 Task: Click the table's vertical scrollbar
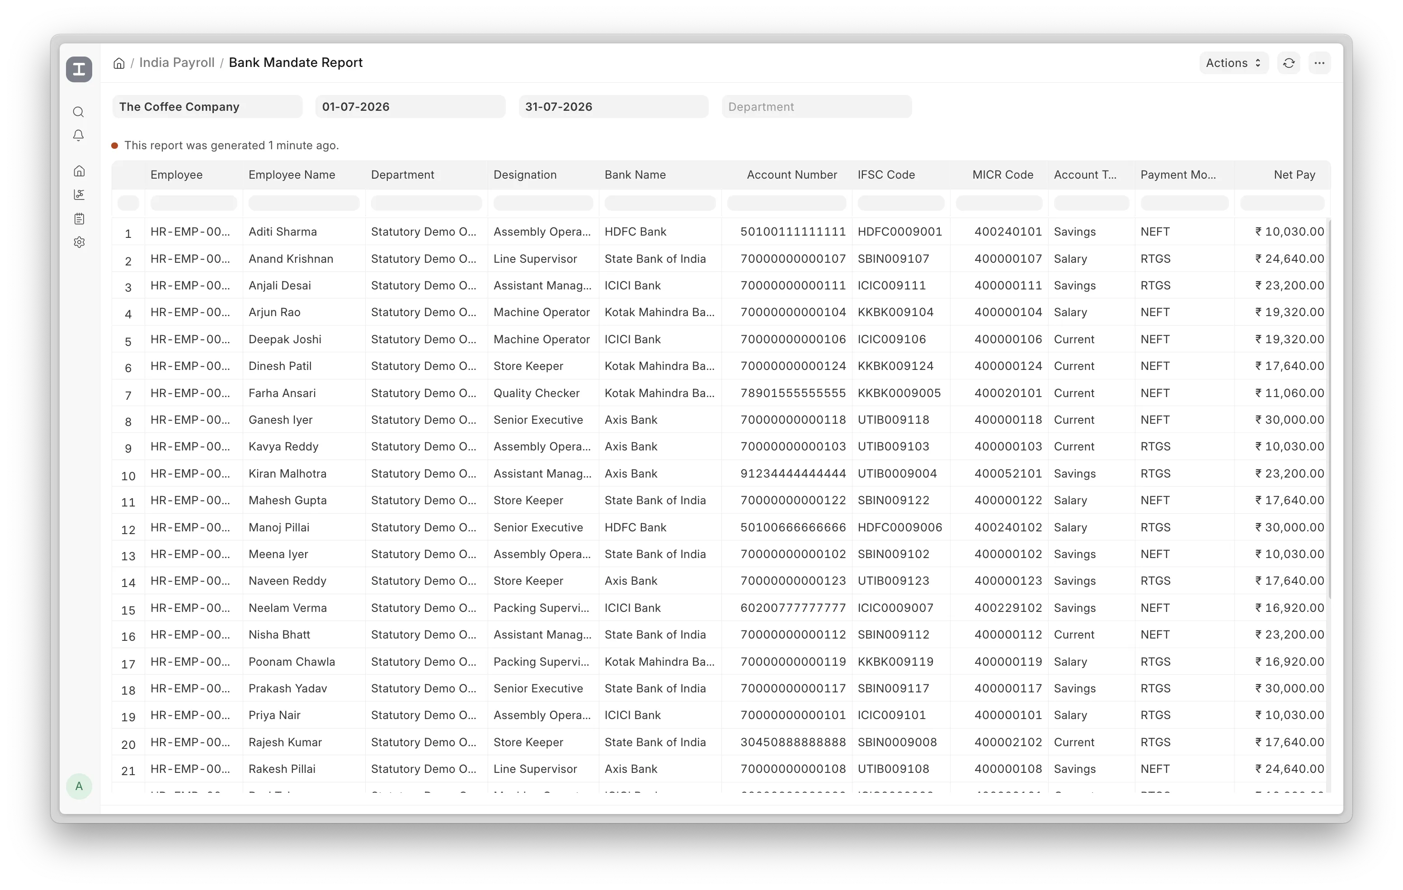click(x=1328, y=408)
